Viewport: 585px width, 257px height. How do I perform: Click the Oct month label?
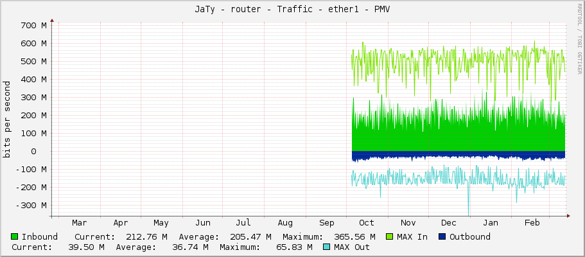[x=367, y=223]
